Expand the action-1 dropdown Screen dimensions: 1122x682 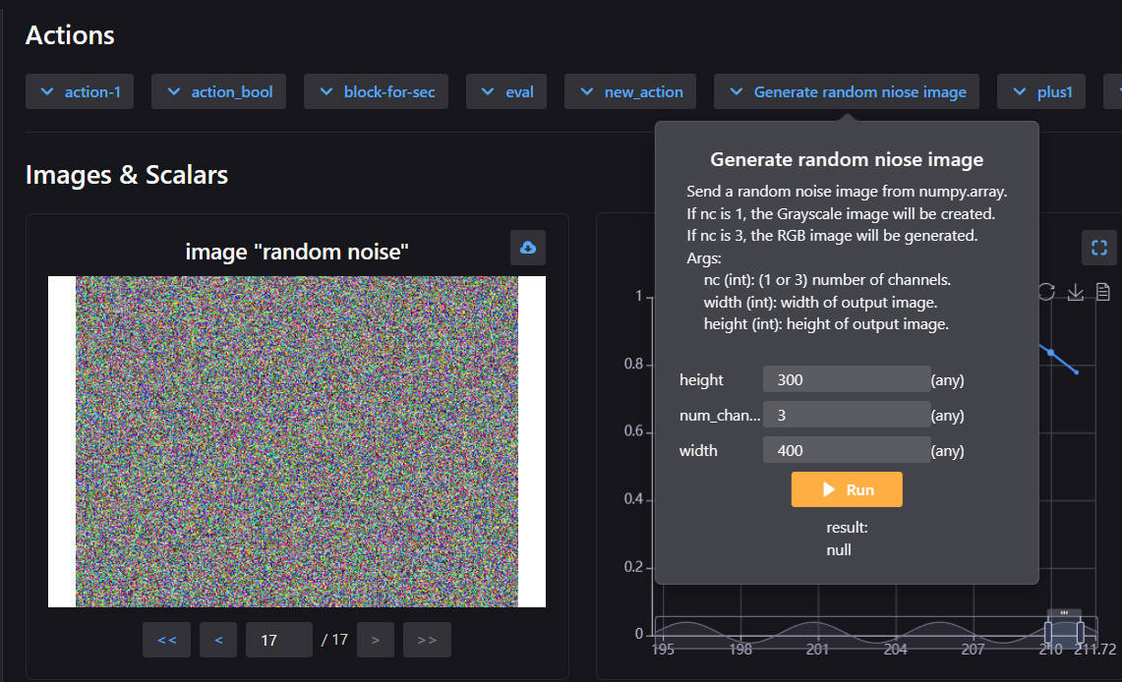(80, 91)
